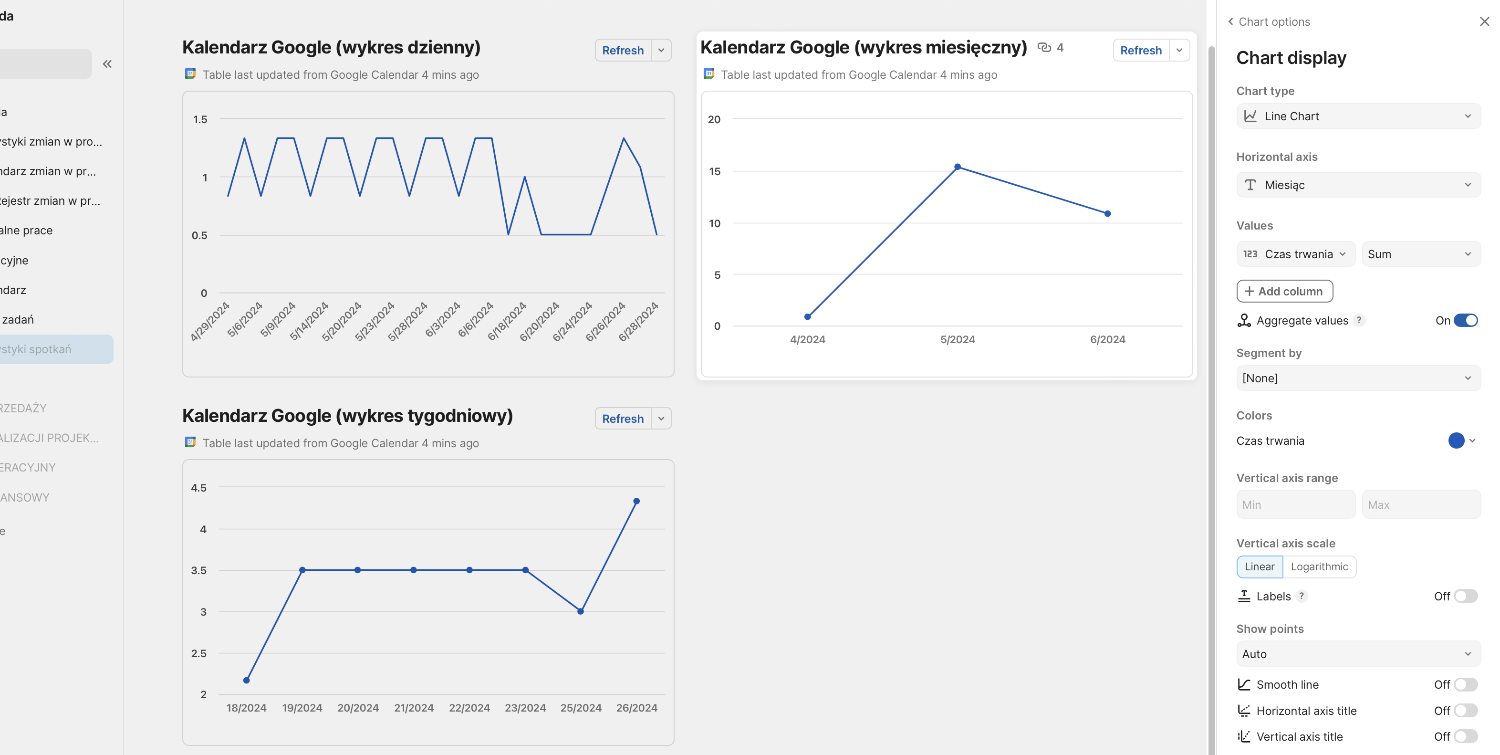Viewport: 1500px width, 755px height.
Task: Click the linked references icon showing 4
Action: (1044, 48)
